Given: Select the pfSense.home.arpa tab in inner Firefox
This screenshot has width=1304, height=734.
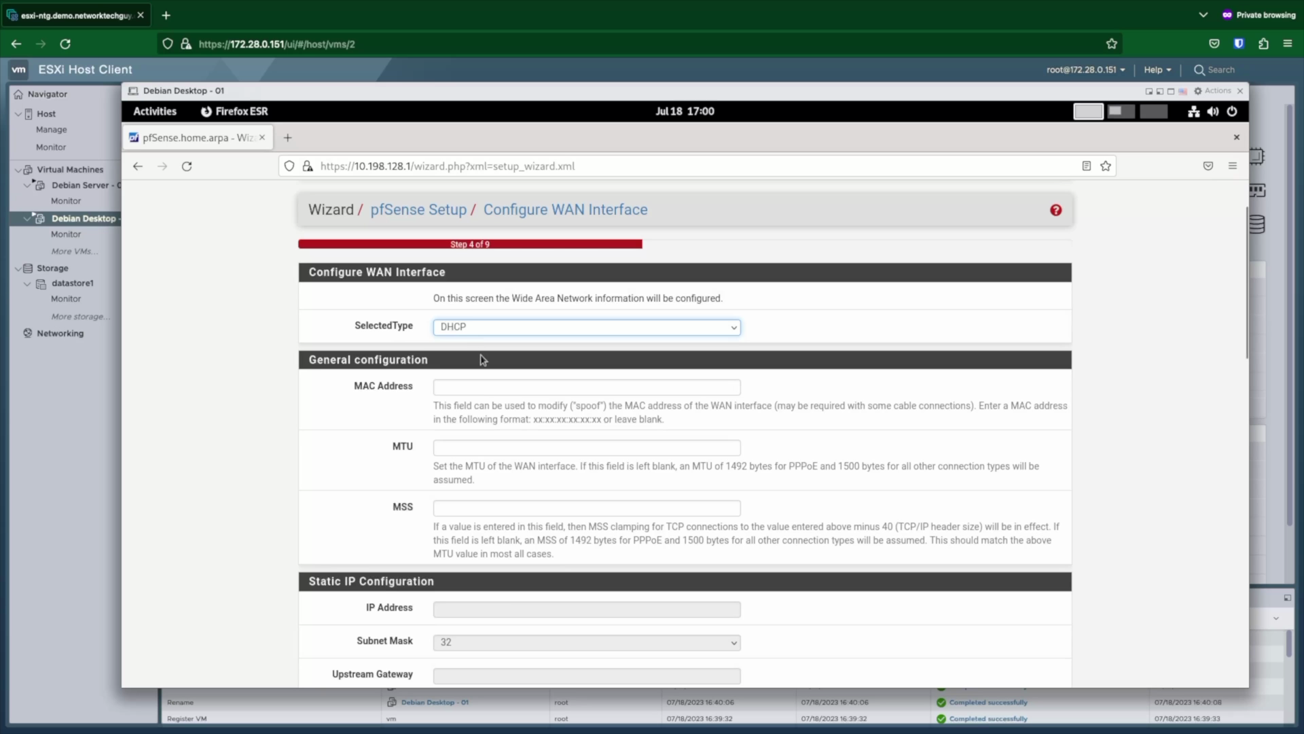Looking at the screenshot, I should [198, 137].
